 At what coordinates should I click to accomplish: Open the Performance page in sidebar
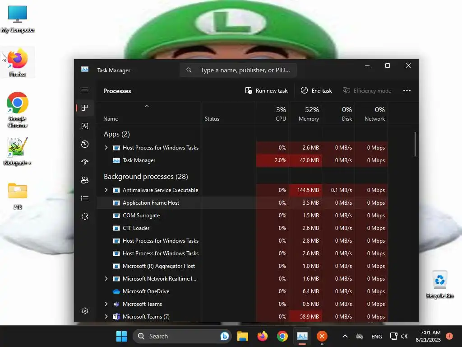tap(85, 127)
